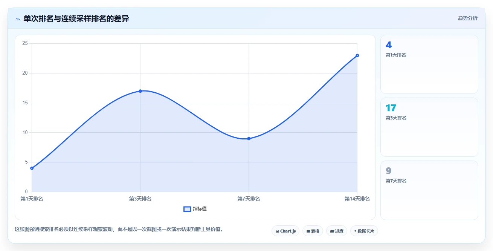Click the y-axis label 15

point(25,103)
